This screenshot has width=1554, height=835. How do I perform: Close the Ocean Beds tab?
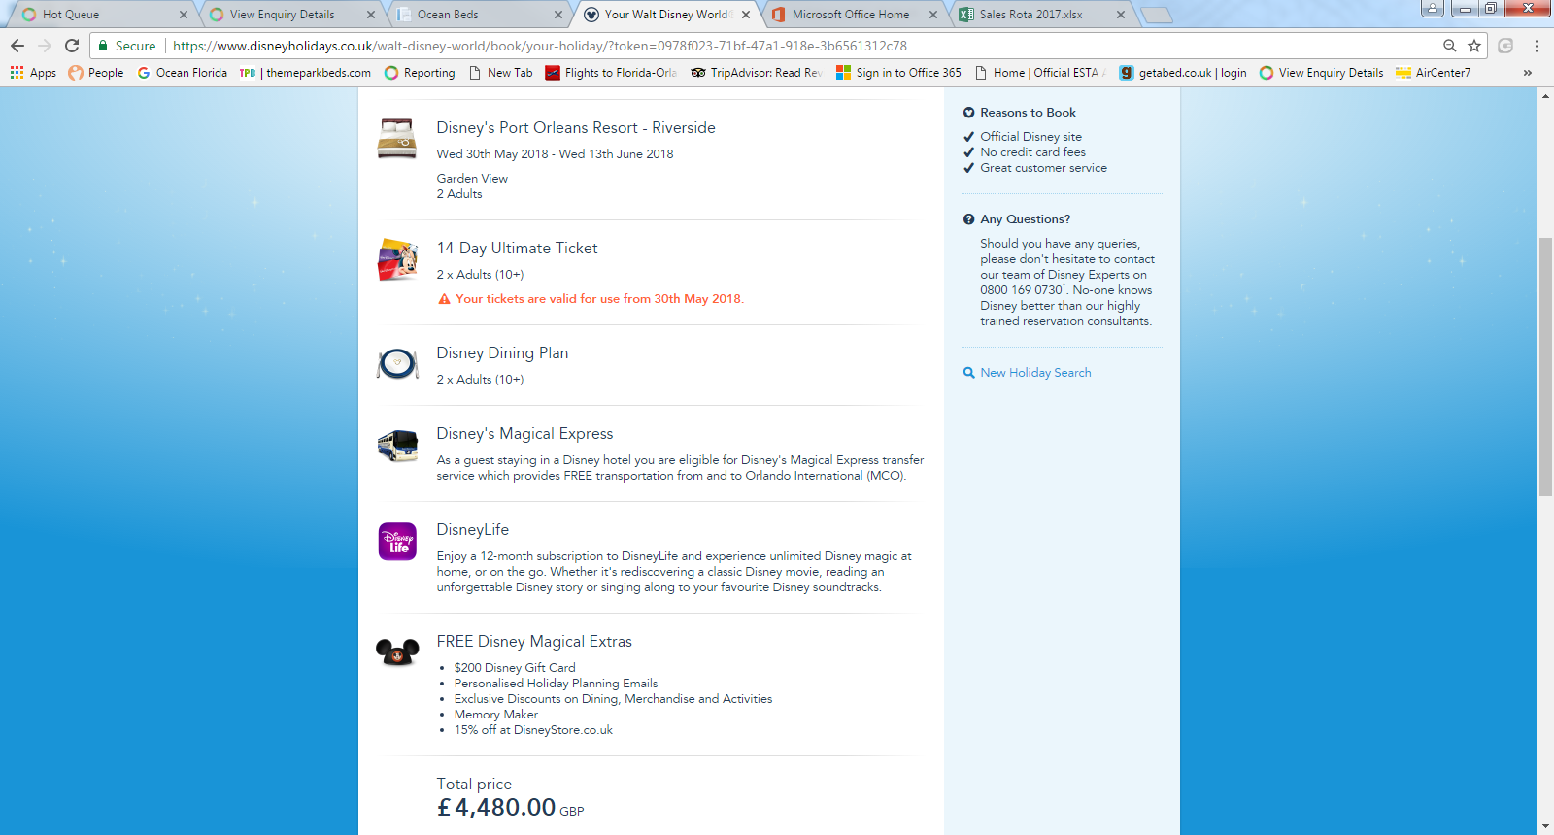(558, 15)
